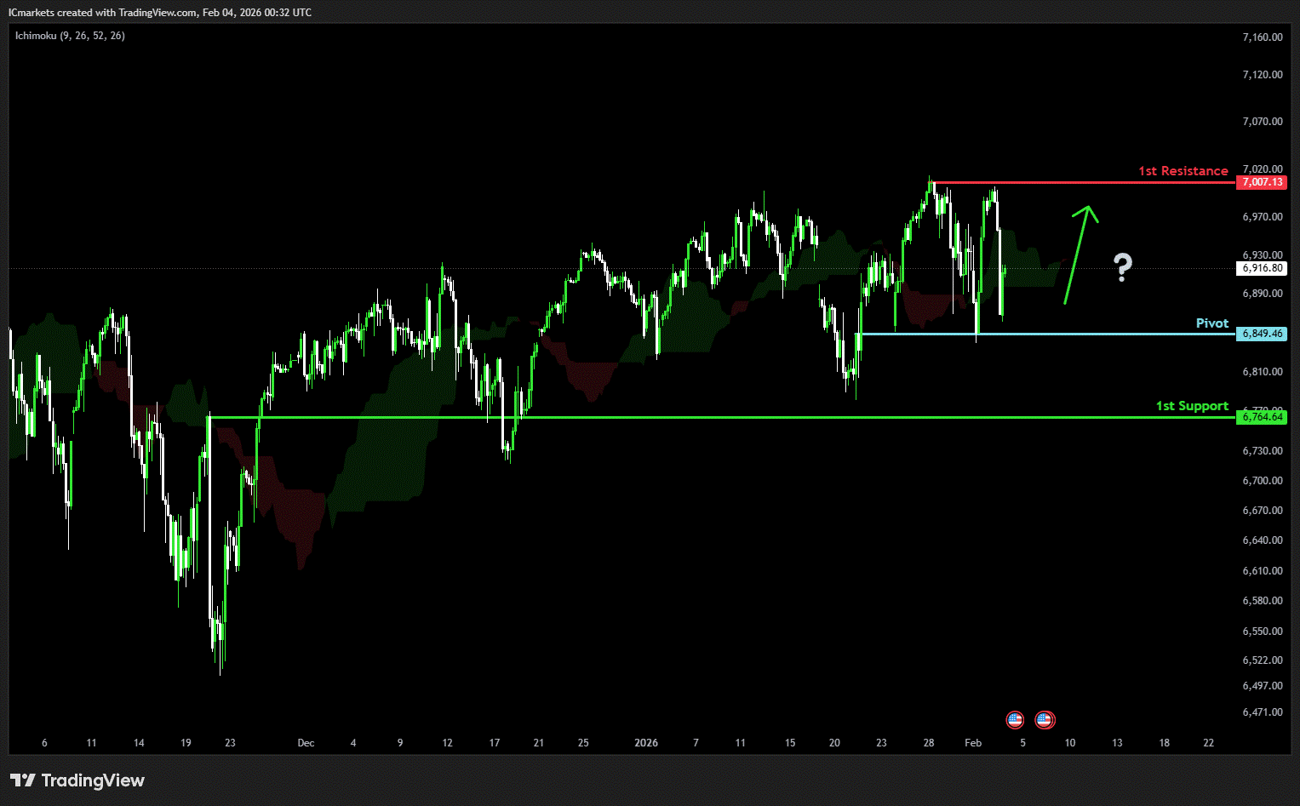The image size is (1300, 806).
Task: Click the TradingView logo at bottom left
Action: click(77, 780)
